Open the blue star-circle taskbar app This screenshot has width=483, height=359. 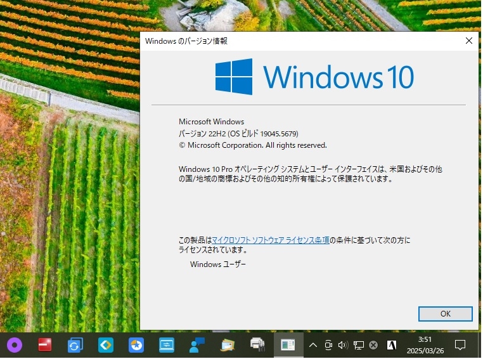pyautogui.click(x=136, y=345)
